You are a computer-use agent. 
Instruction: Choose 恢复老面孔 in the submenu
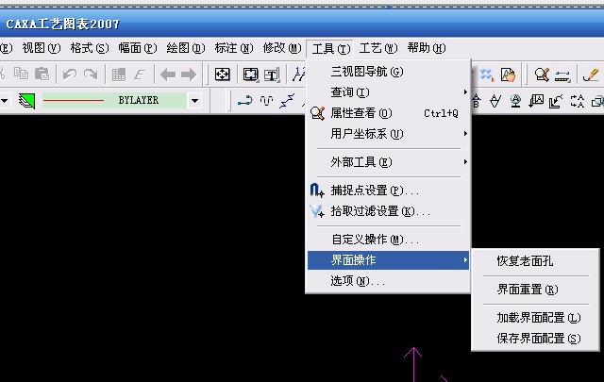pyautogui.click(x=525, y=260)
